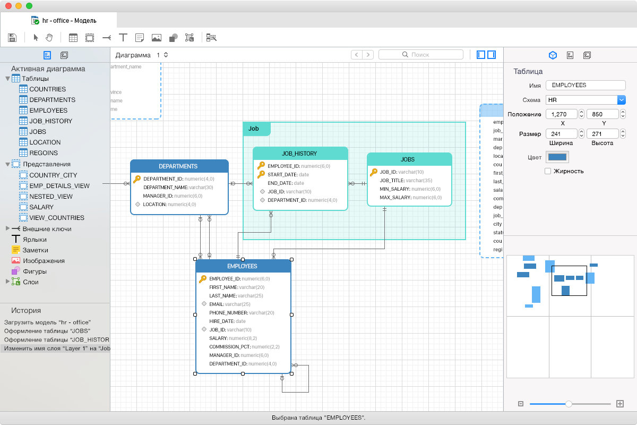
Task: Collapse the Таблицы tree group
Action: pos(7,79)
